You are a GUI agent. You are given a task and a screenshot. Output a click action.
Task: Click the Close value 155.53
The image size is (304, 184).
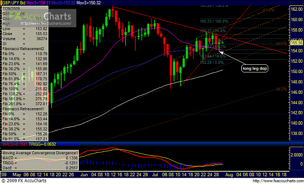41,34
